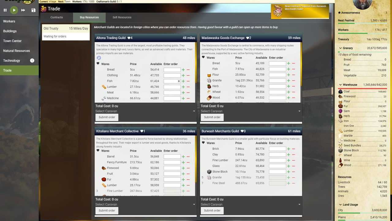Toggle heart favourite in Burwash wares header
This screenshot has height=221, width=392.
pos(203,143)
